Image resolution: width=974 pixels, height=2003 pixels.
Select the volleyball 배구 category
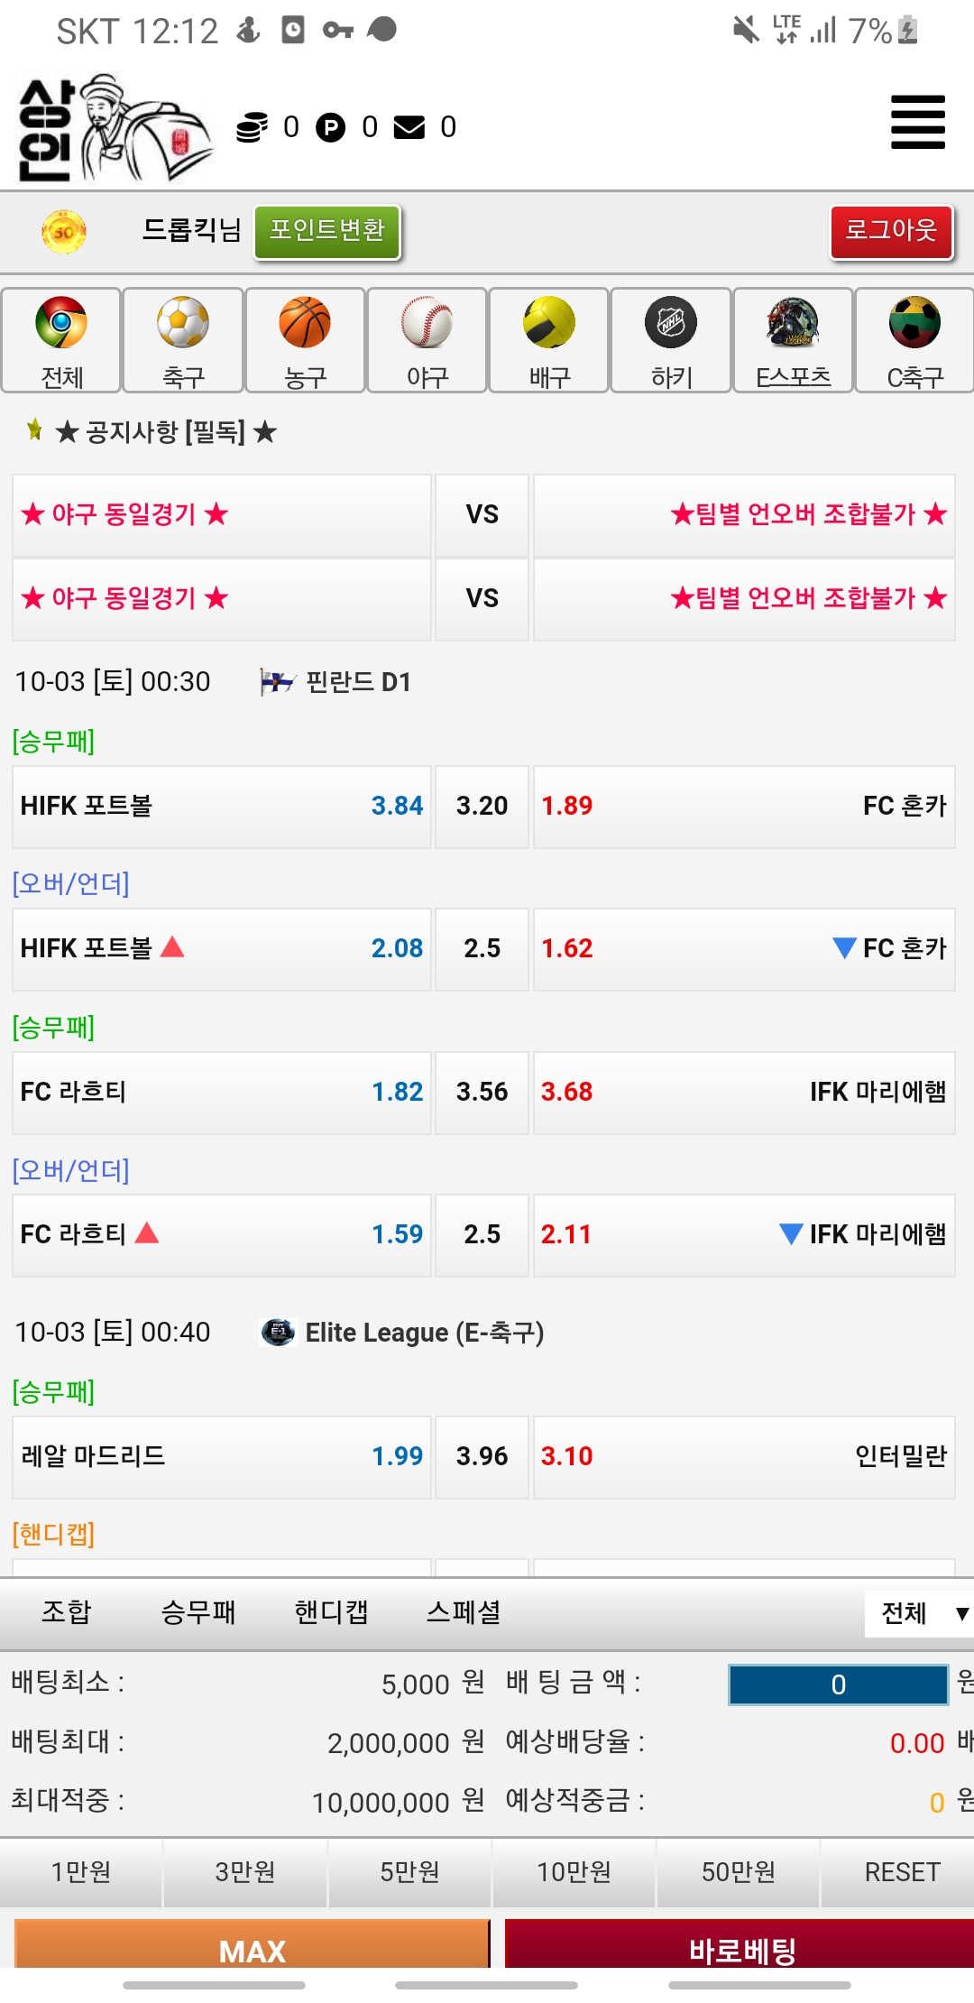[549, 340]
